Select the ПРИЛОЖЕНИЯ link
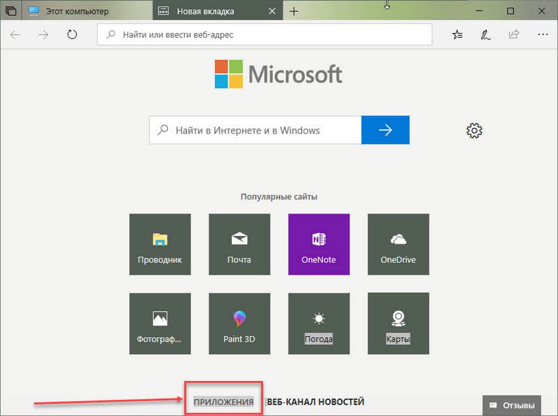This screenshot has height=416, width=558. (x=224, y=402)
